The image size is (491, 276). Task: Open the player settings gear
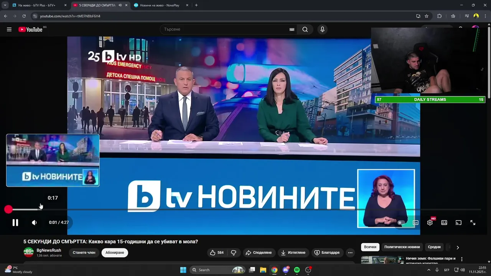coord(430,222)
